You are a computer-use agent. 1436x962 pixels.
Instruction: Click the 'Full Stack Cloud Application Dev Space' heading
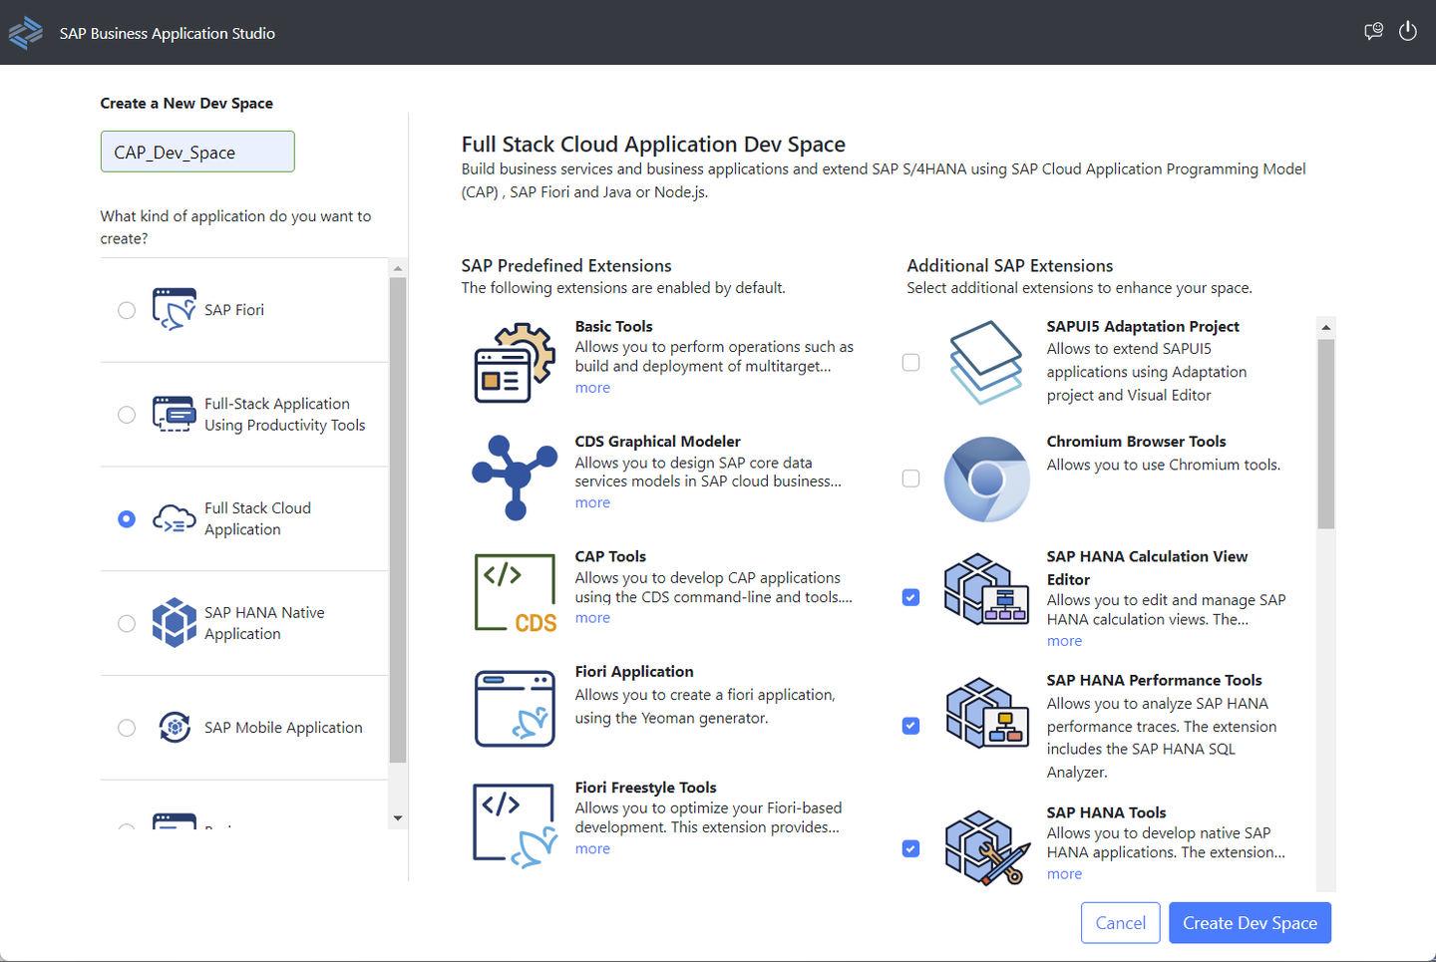point(653,145)
